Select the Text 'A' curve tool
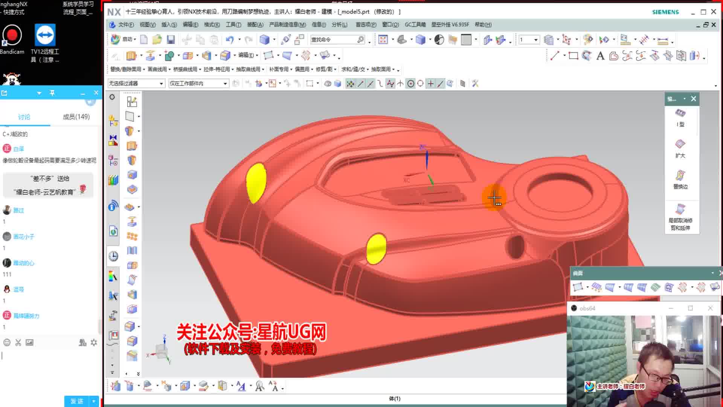 tap(600, 56)
